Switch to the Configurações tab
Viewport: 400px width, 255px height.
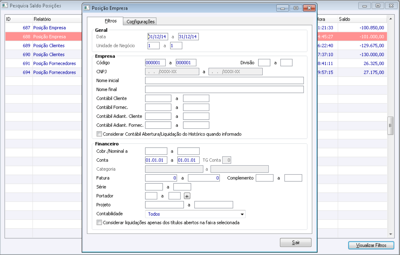point(140,21)
